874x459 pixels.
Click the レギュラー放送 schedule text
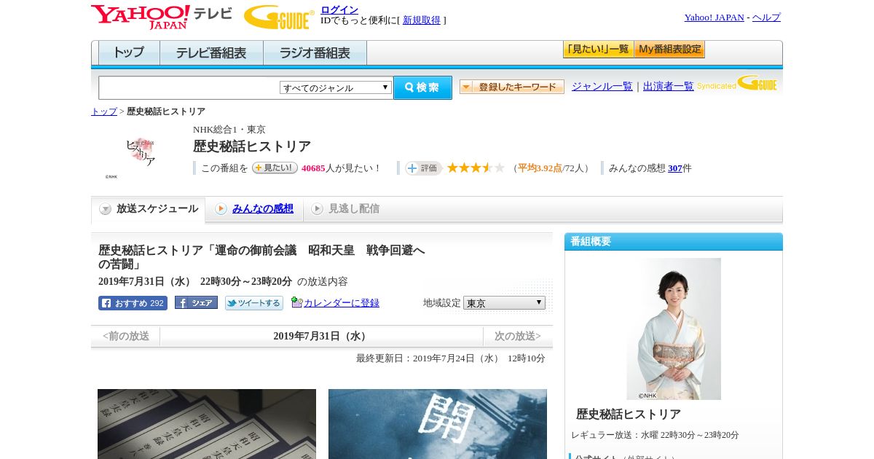[x=655, y=435]
